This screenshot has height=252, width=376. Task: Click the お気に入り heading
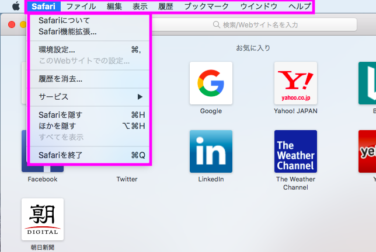253,48
